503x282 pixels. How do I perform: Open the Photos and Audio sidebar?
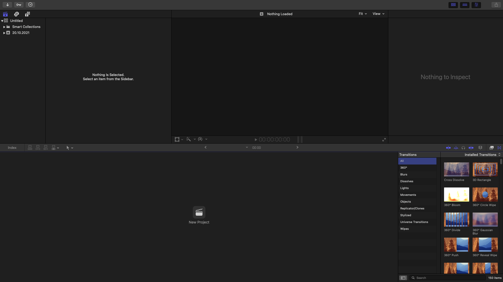coord(17,14)
